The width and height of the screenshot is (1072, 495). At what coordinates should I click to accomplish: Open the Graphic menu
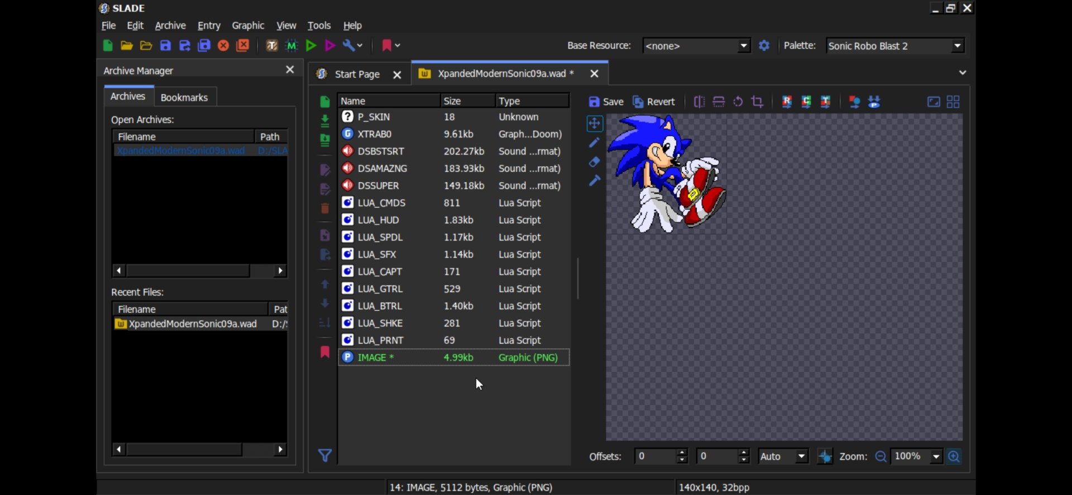tap(248, 26)
